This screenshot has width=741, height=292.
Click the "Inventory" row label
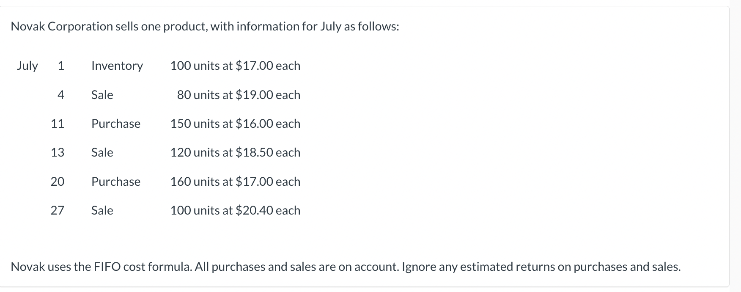pyautogui.click(x=117, y=66)
